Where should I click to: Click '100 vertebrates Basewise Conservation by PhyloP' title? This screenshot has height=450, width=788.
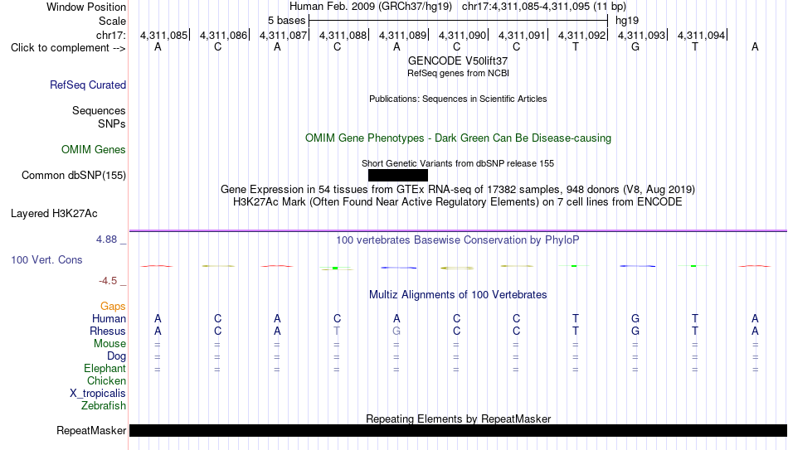(458, 240)
